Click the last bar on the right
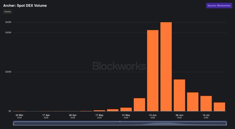This screenshot has height=129, width=235. [x=219, y=107]
